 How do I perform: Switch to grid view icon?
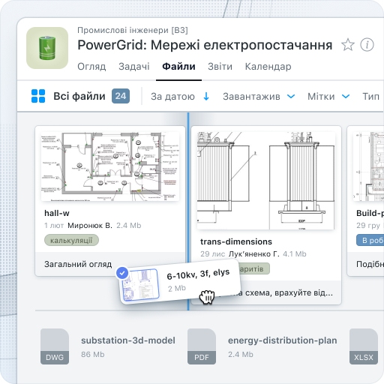click(x=38, y=96)
